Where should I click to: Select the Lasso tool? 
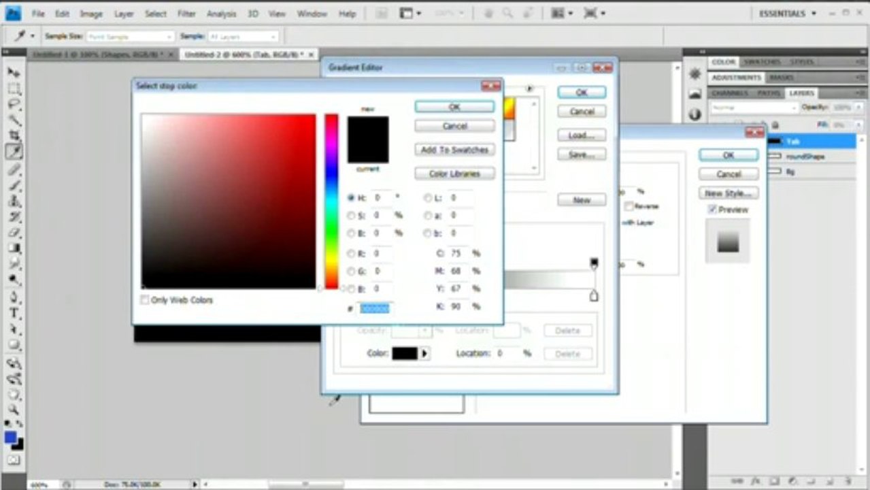click(14, 105)
